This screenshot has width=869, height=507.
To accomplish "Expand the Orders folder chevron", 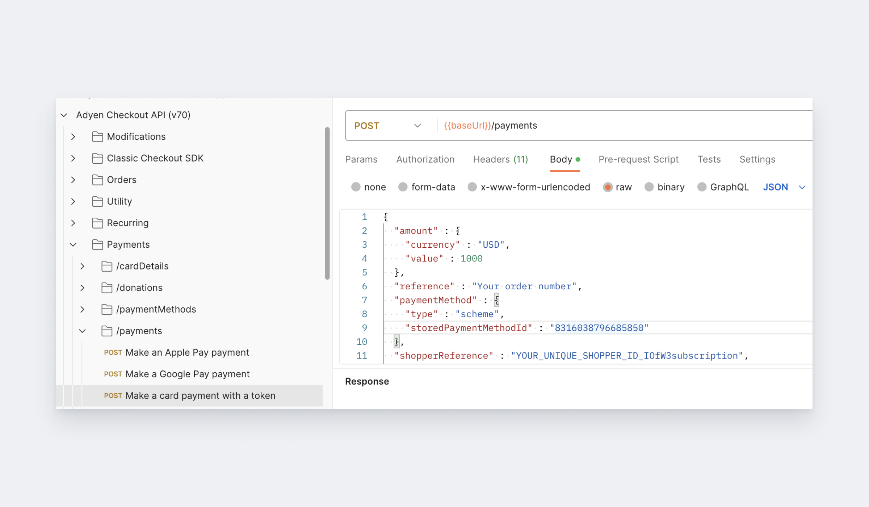I will click(x=73, y=180).
